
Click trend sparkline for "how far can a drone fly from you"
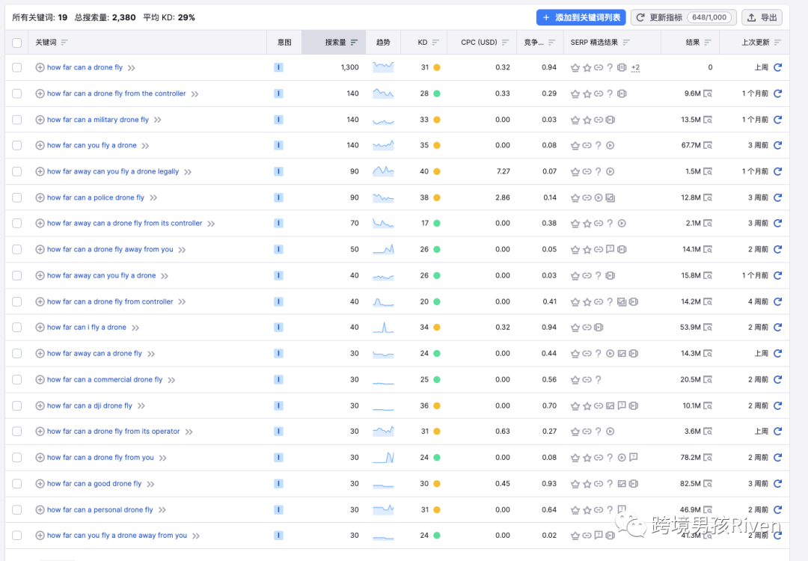pyautogui.click(x=383, y=458)
